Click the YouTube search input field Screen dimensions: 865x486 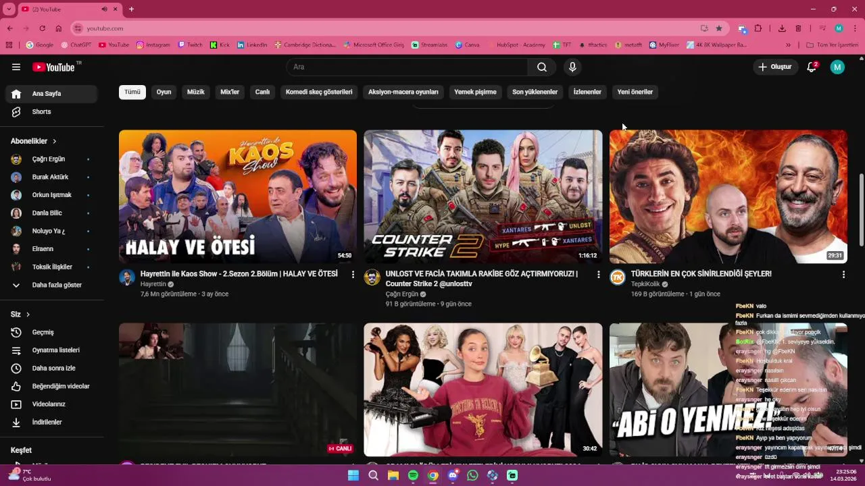[407, 67]
